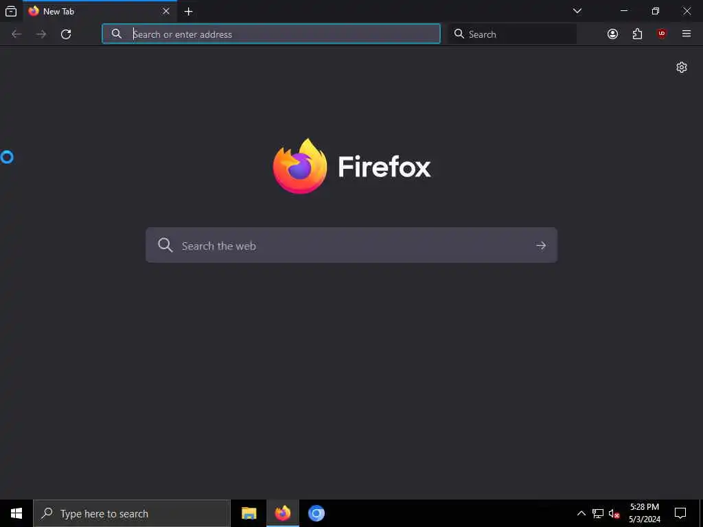
Task: Go back one page with the back arrow
Action: 16,34
